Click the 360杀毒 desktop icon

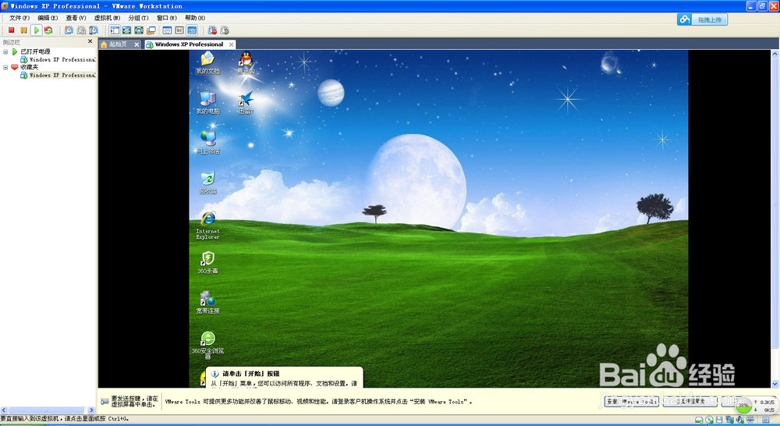207,262
